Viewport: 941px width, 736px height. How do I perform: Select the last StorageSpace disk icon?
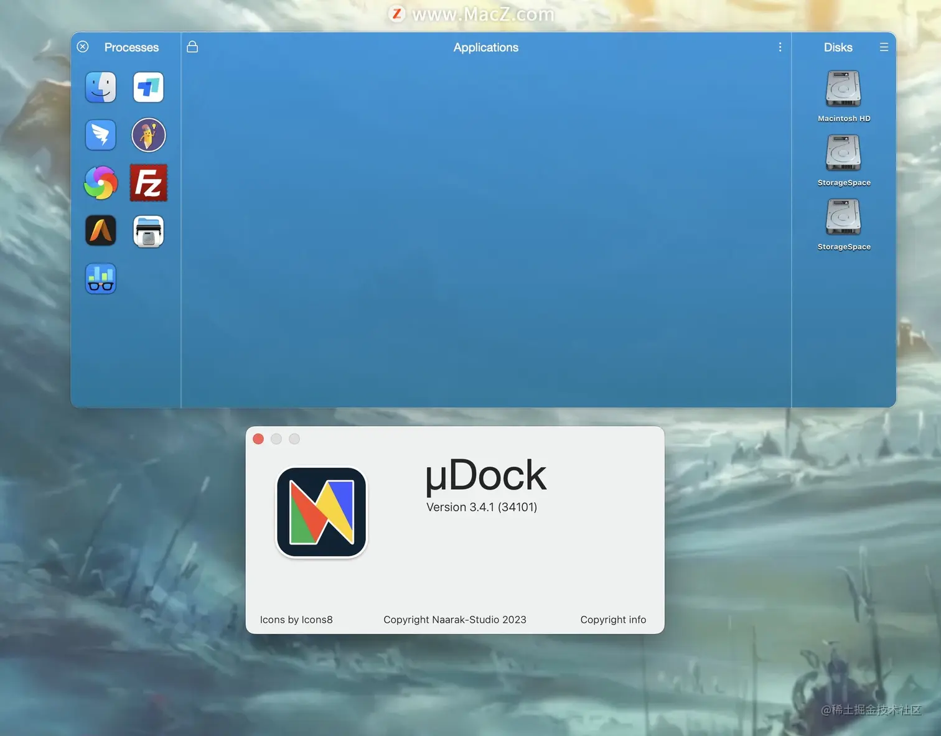[x=843, y=217]
